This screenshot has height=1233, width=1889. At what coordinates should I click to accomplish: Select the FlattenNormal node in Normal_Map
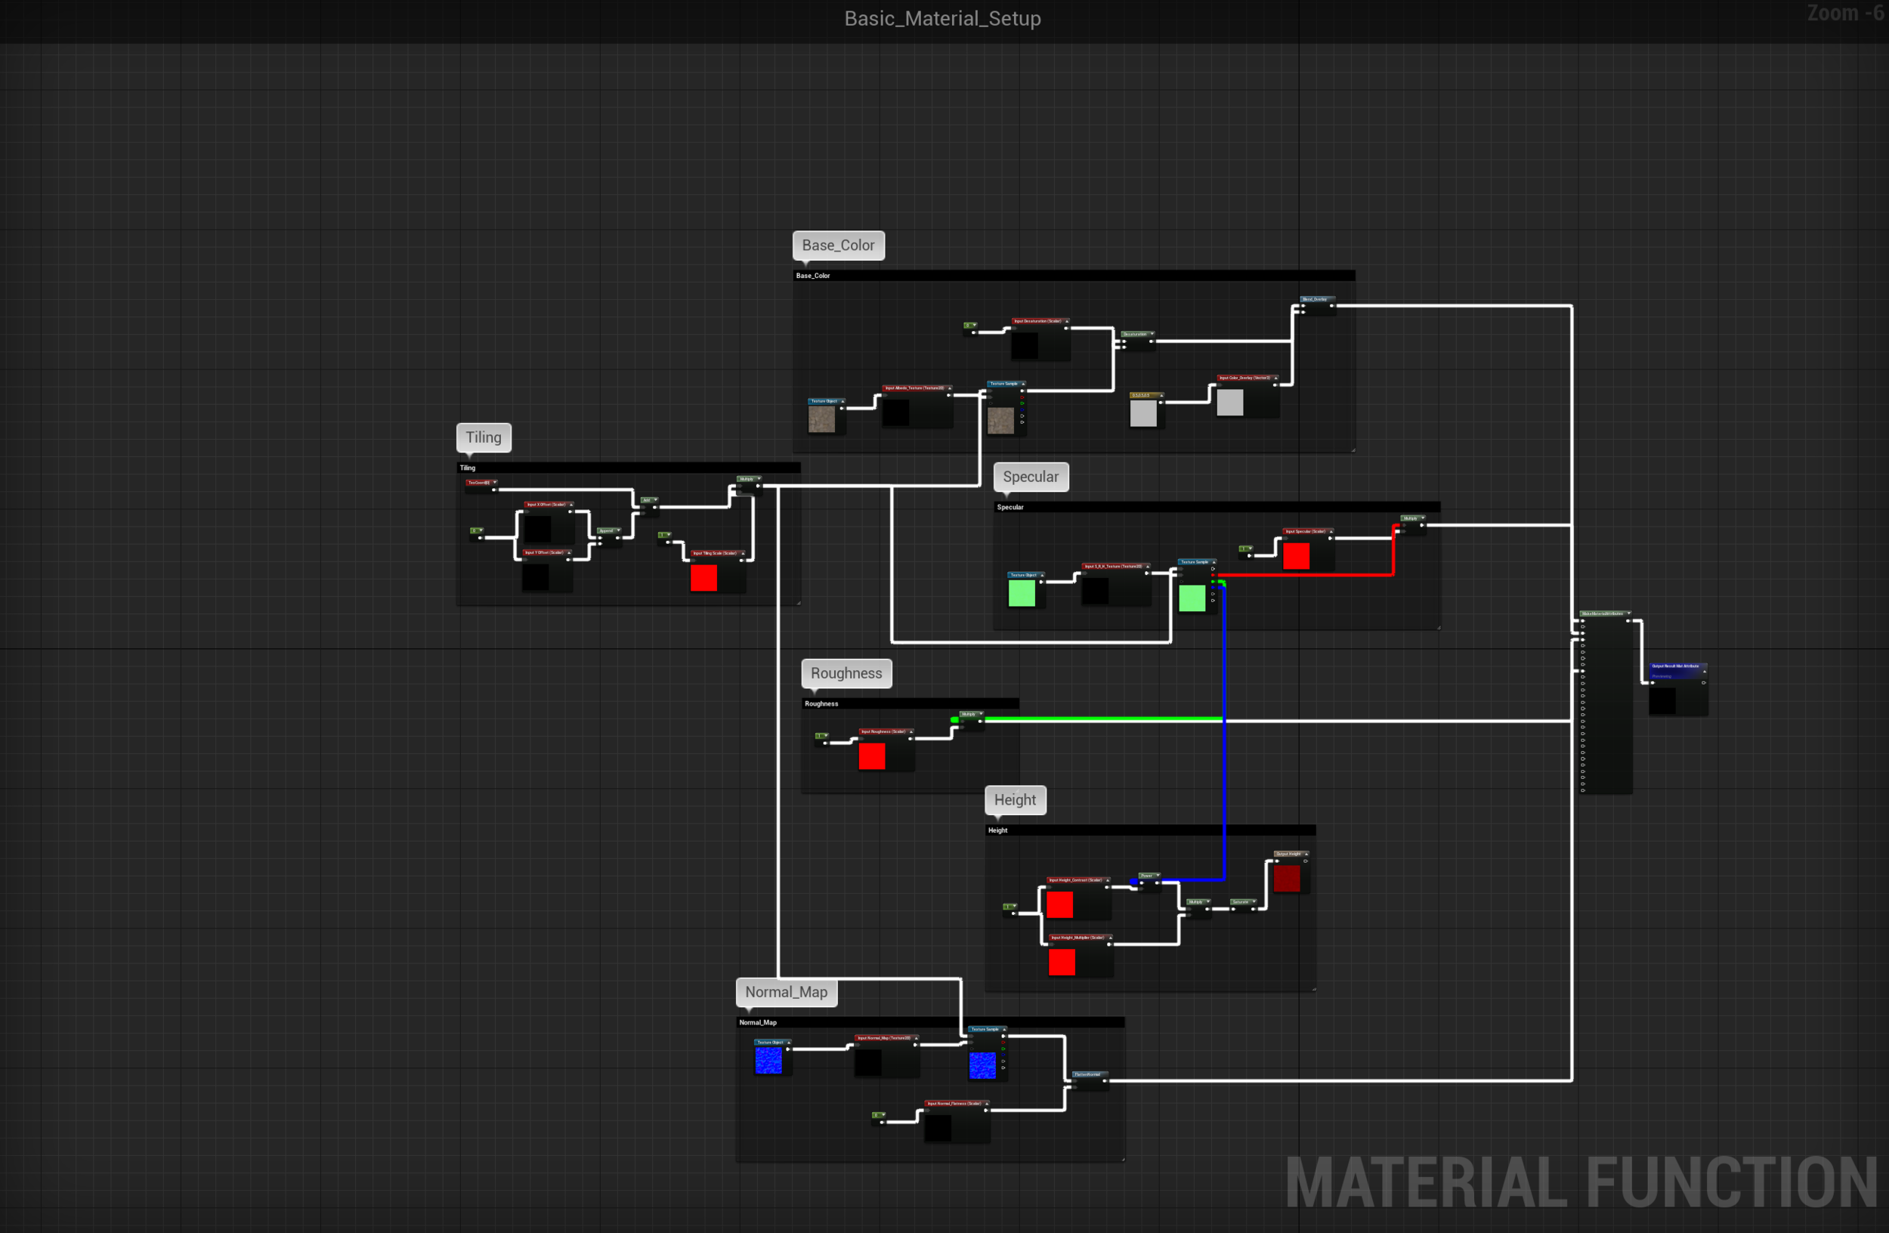pos(1088,1074)
